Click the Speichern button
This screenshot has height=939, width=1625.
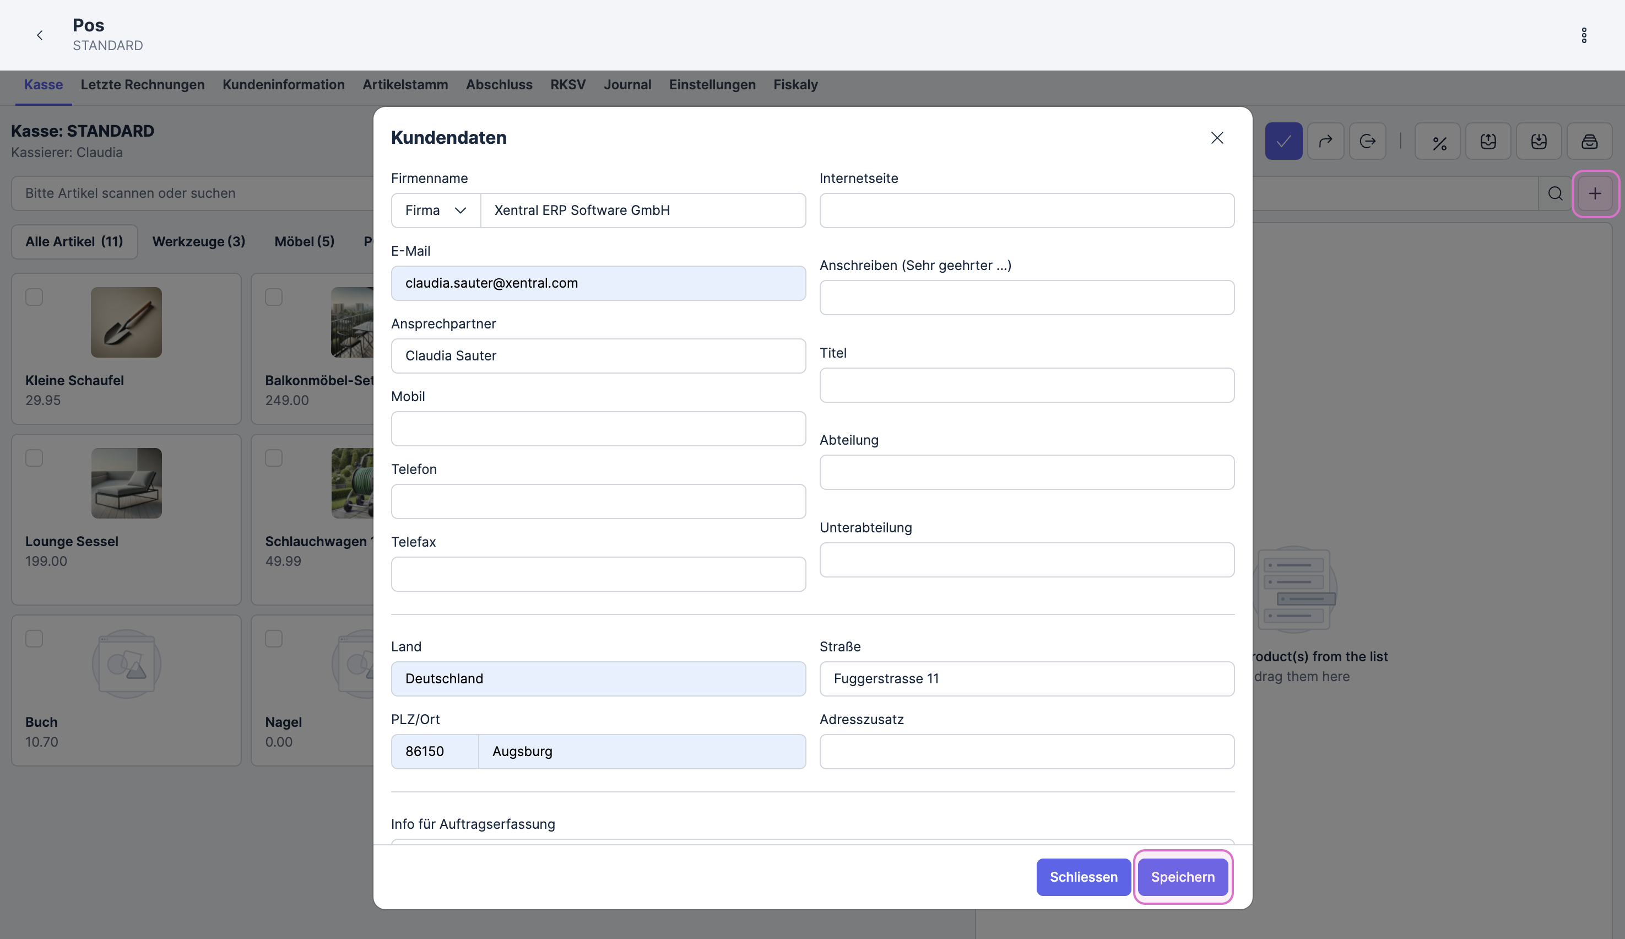(1182, 877)
